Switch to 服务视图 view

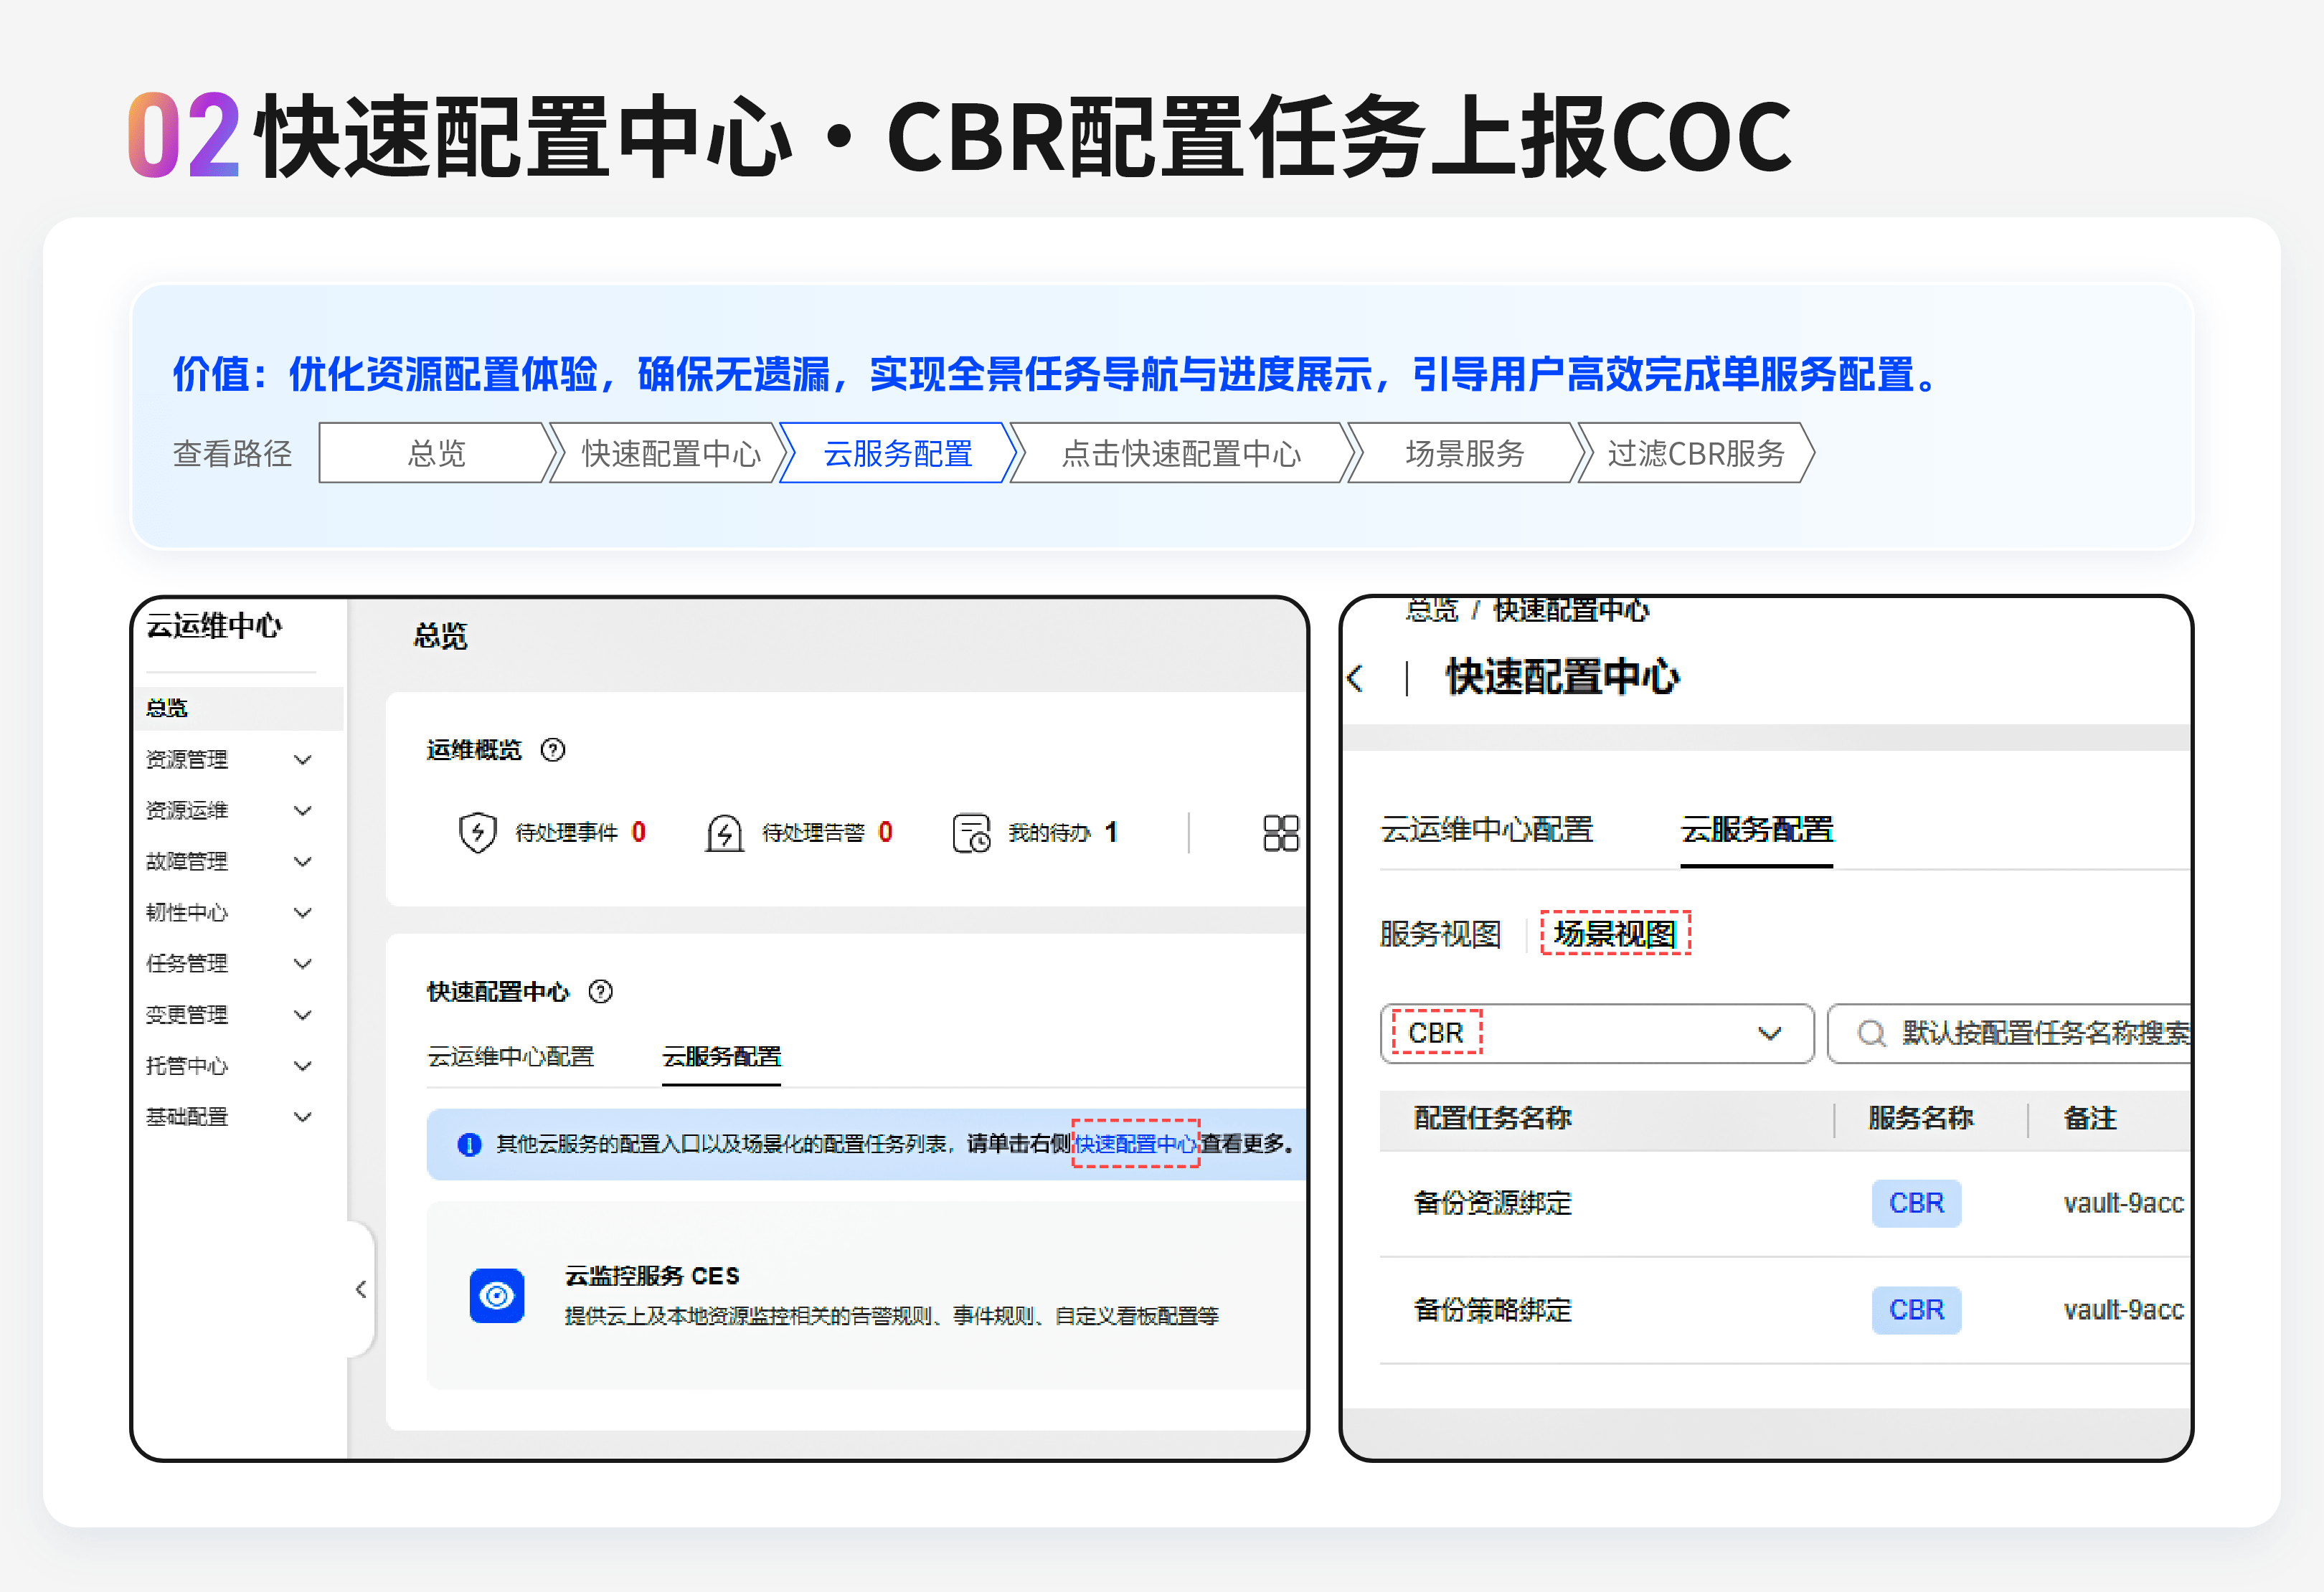[x=1440, y=934]
